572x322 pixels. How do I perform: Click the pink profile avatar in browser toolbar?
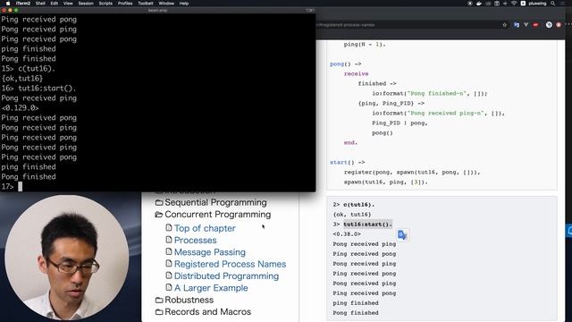(x=559, y=25)
